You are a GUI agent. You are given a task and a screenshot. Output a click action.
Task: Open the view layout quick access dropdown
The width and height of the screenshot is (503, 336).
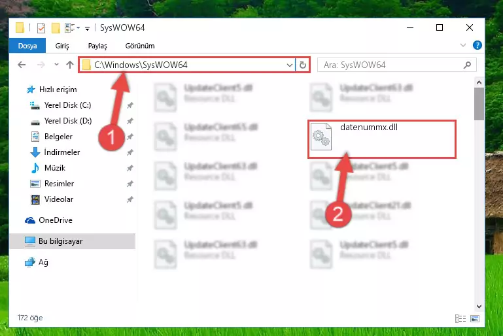click(x=72, y=28)
